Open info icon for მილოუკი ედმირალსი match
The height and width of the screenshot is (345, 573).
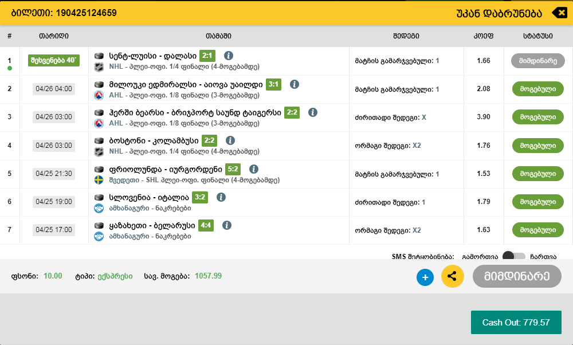[x=294, y=84]
